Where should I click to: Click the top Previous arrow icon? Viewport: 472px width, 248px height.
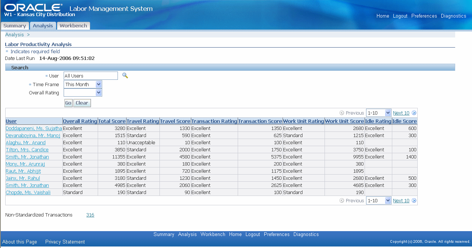point(342,113)
